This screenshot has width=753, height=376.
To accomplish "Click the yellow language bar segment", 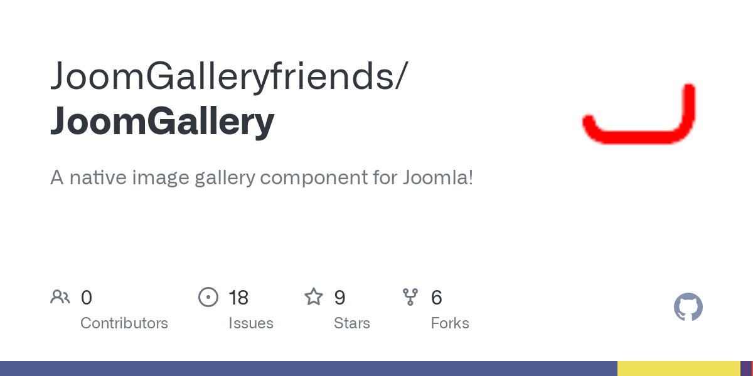I will [x=679, y=368].
